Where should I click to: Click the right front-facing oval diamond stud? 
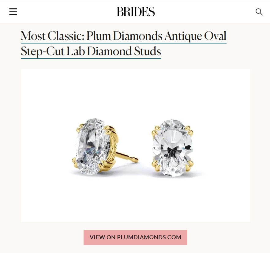tap(173, 148)
